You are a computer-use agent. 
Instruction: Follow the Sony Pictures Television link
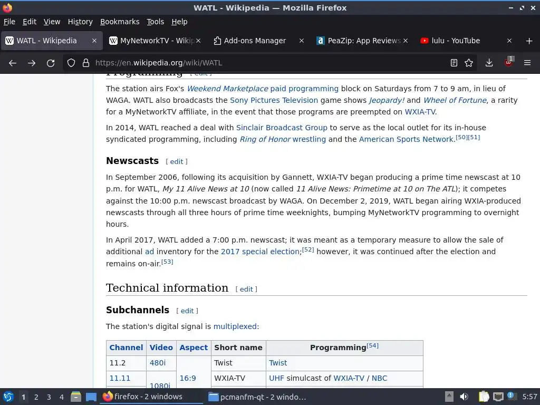click(274, 100)
